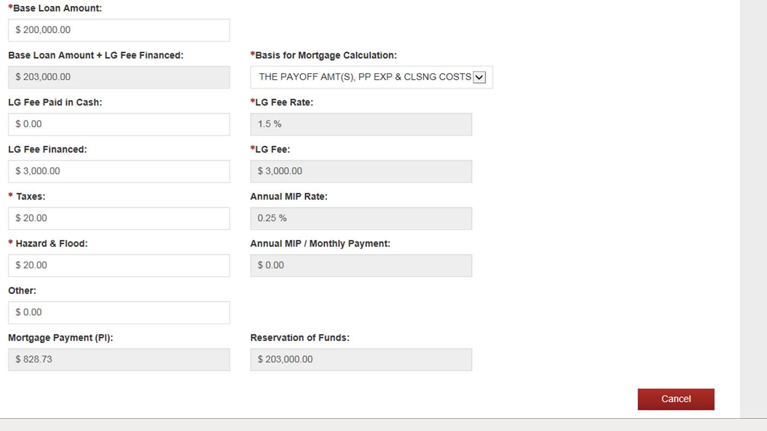Click the Base Loan Amount input field
This screenshot has width=767, height=431.
pos(119,30)
